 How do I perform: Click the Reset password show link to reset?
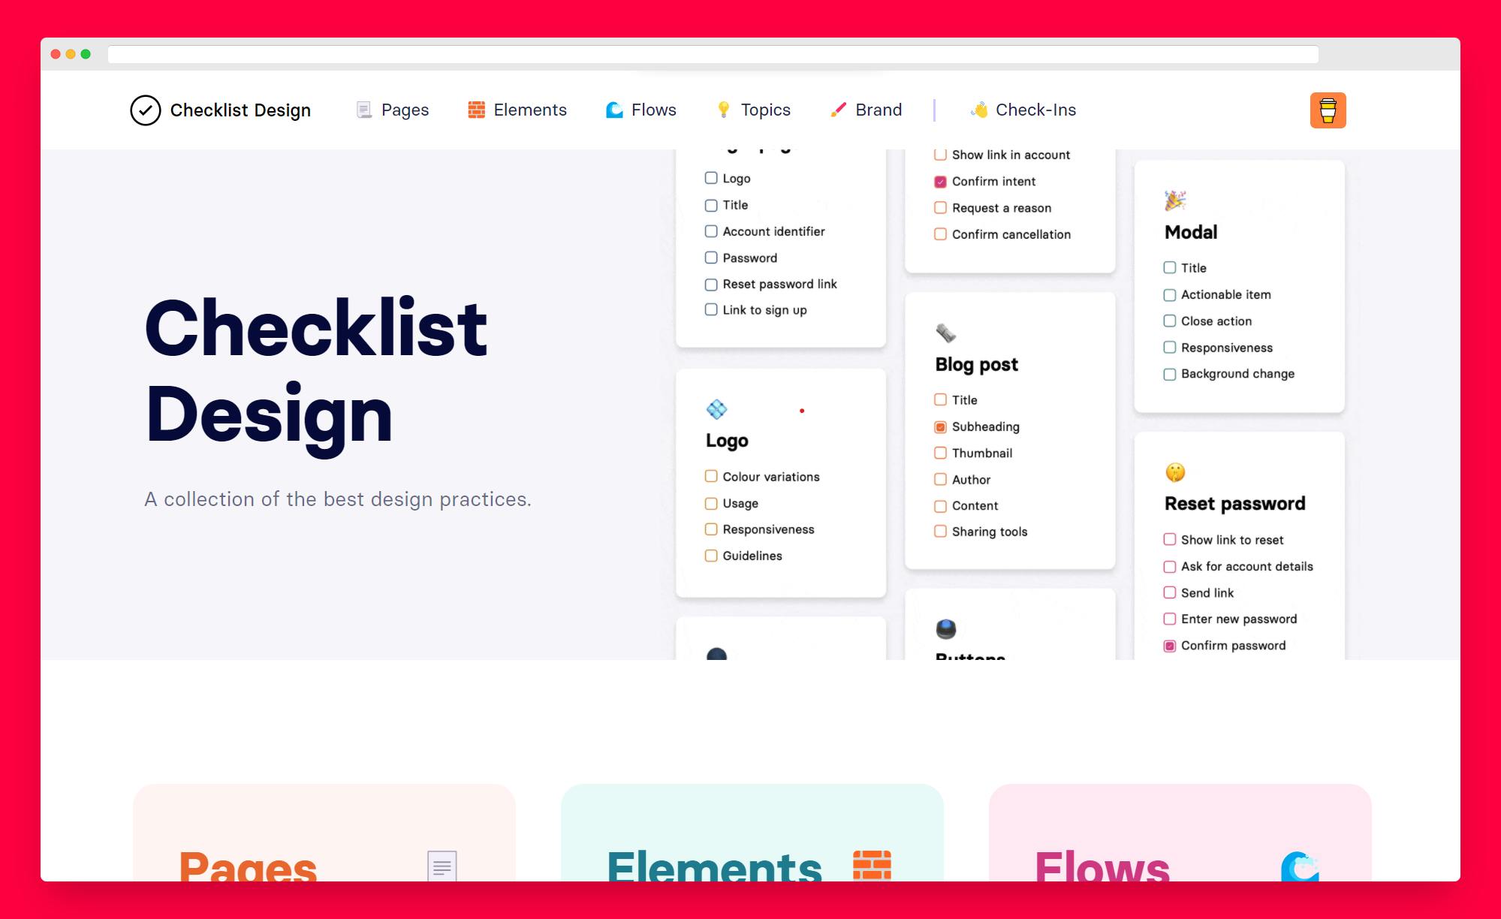click(1168, 539)
